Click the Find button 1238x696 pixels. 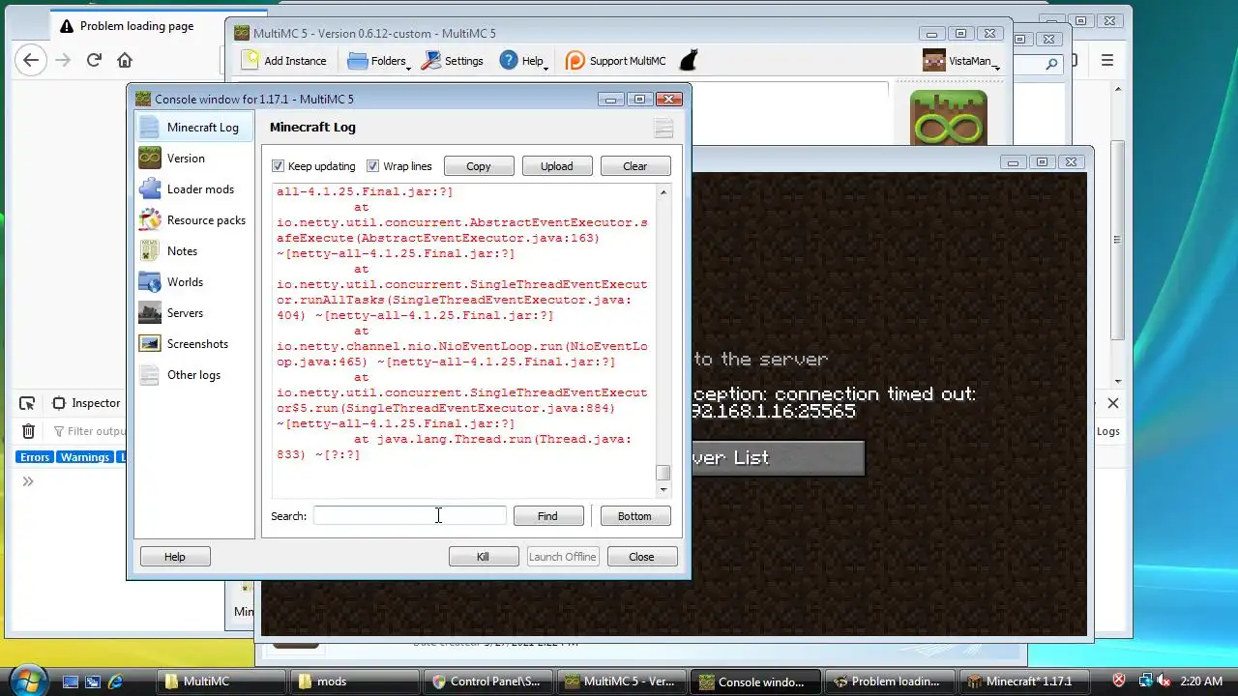tap(548, 516)
